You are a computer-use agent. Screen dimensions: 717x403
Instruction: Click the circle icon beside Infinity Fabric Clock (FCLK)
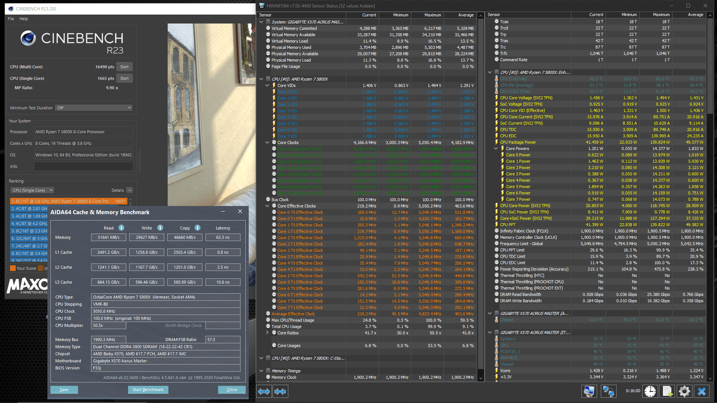(497, 231)
